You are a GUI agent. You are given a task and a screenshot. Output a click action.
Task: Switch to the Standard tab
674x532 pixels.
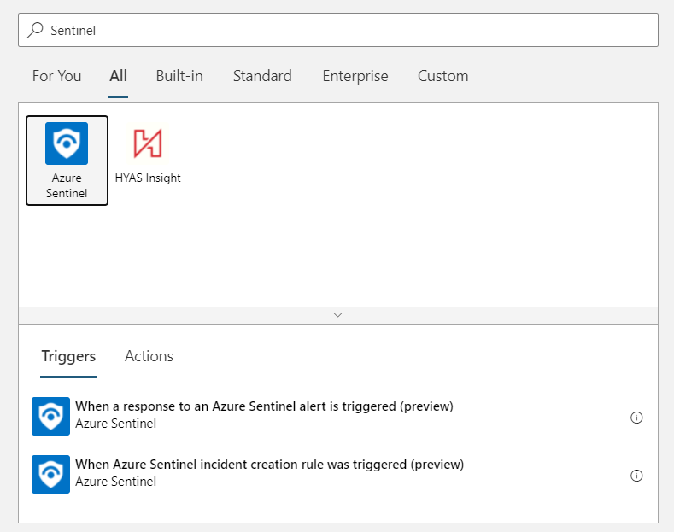click(x=262, y=76)
